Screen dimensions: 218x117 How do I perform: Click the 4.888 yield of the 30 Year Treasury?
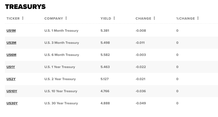coord(105,103)
